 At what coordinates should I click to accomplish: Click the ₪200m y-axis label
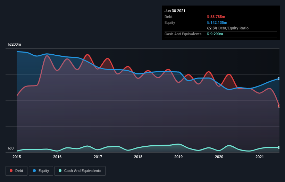[15, 44]
